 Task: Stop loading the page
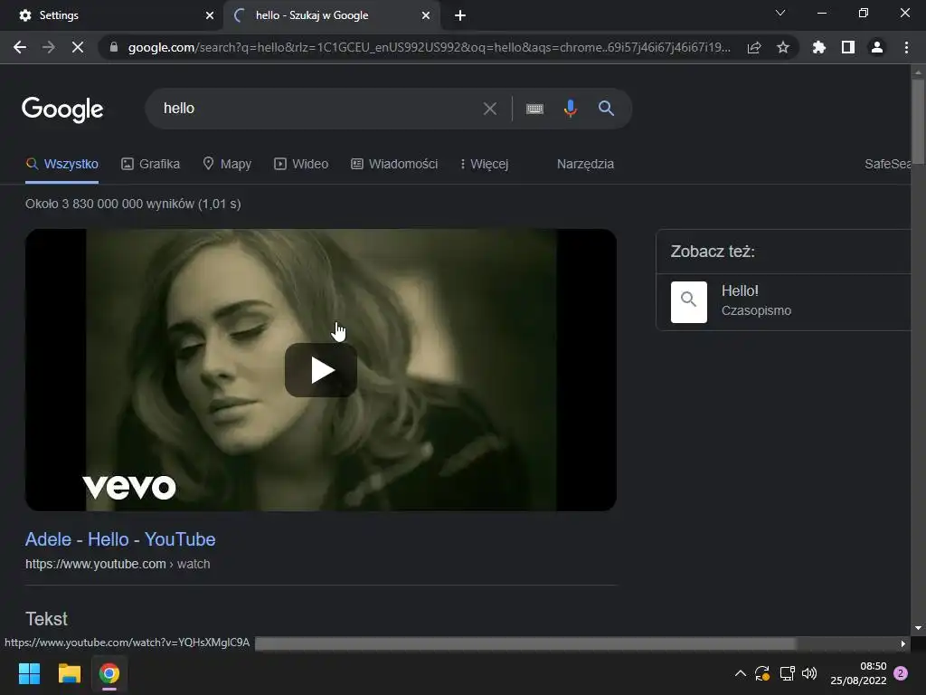(x=78, y=47)
